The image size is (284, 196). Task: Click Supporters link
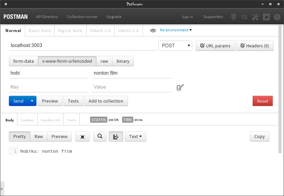(213, 17)
